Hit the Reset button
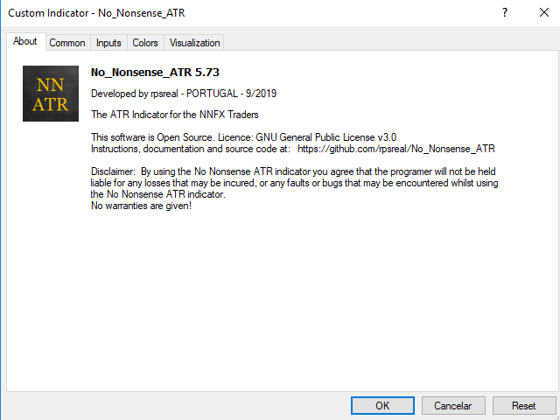This screenshot has width=560, height=420. (x=523, y=406)
